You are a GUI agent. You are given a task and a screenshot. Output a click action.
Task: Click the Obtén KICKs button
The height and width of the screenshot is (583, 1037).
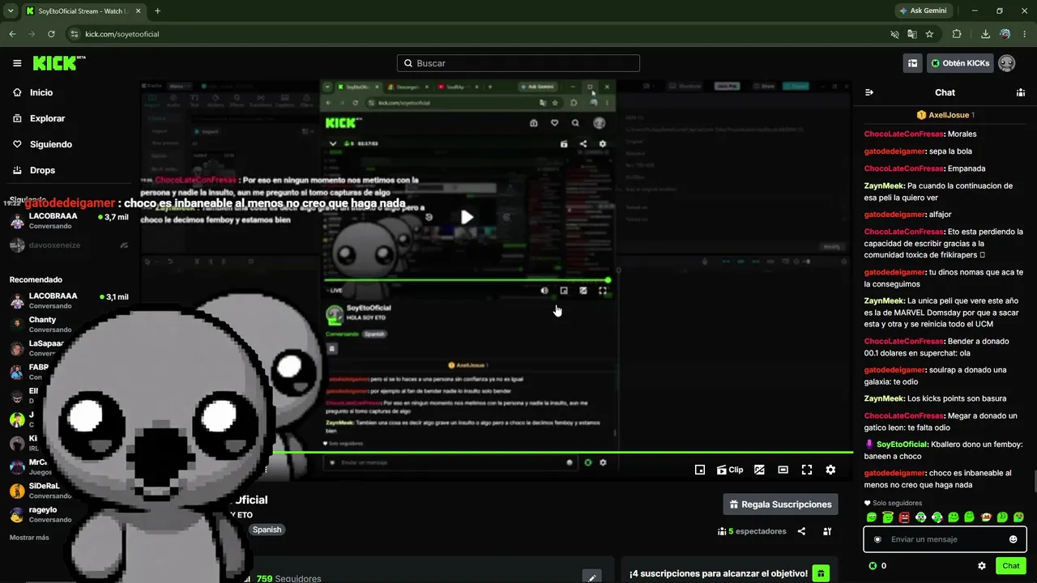tap(960, 63)
